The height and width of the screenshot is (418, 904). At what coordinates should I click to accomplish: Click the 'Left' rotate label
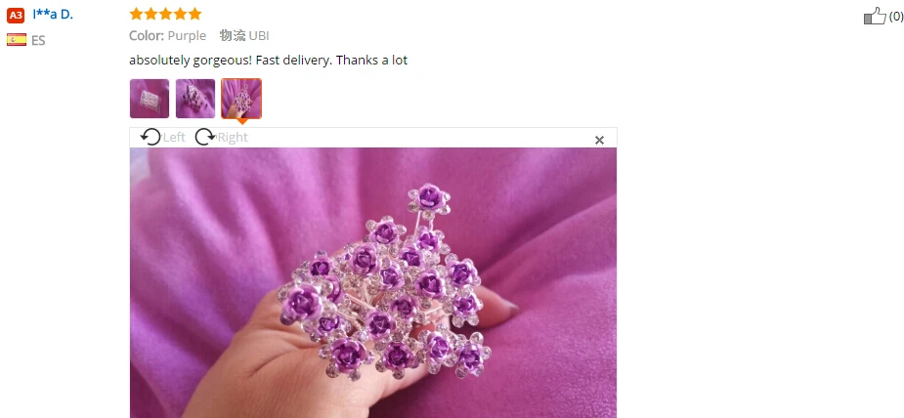pyautogui.click(x=174, y=137)
